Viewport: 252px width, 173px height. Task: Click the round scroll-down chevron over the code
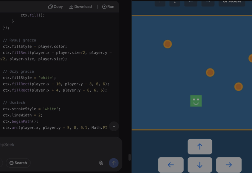pos(114,126)
